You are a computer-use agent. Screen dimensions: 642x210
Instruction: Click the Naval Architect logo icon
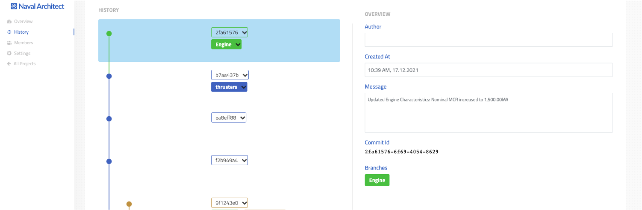pos(14,6)
